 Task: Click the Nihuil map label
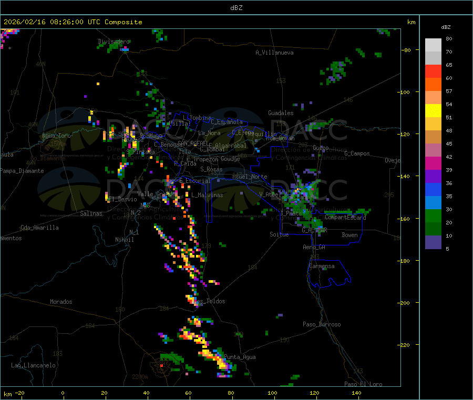pyautogui.click(x=124, y=240)
